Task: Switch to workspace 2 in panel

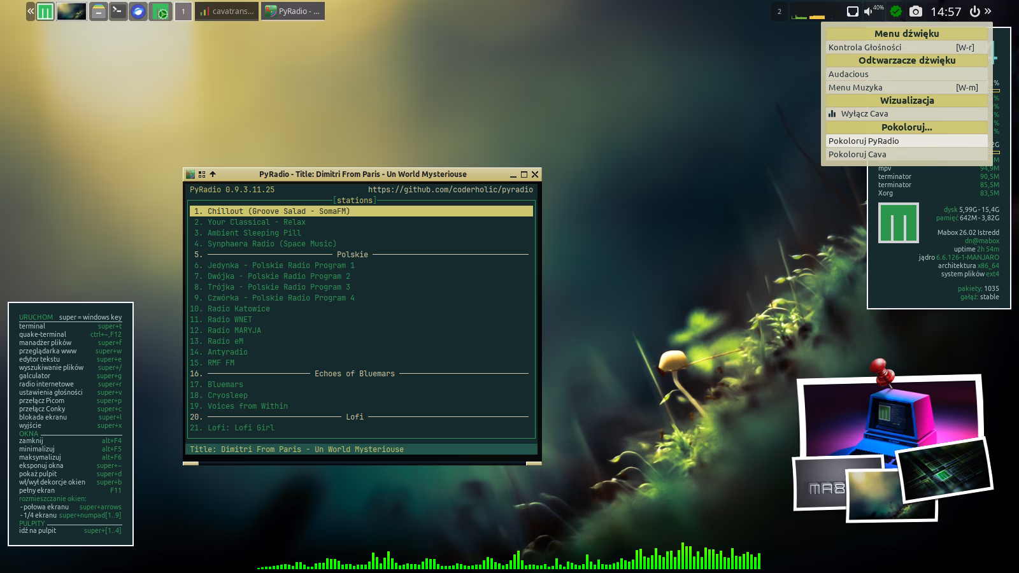Action: (779, 11)
